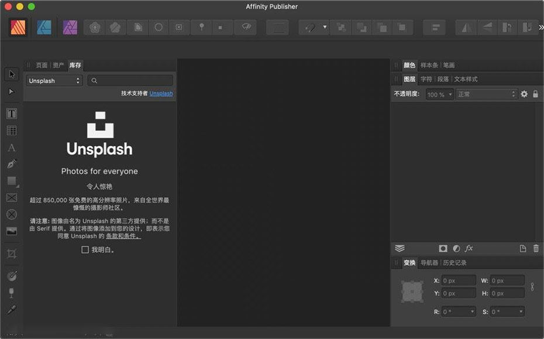Select the Artistic Text tool
The width and height of the screenshot is (544, 339).
pyautogui.click(x=12, y=148)
